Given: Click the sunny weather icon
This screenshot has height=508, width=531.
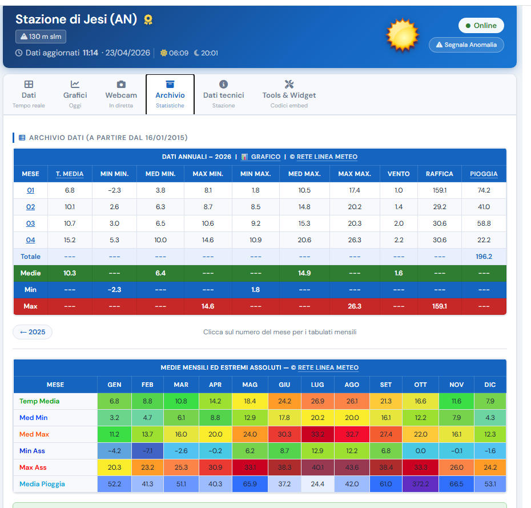Looking at the screenshot, I should click(x=403, y=35).
